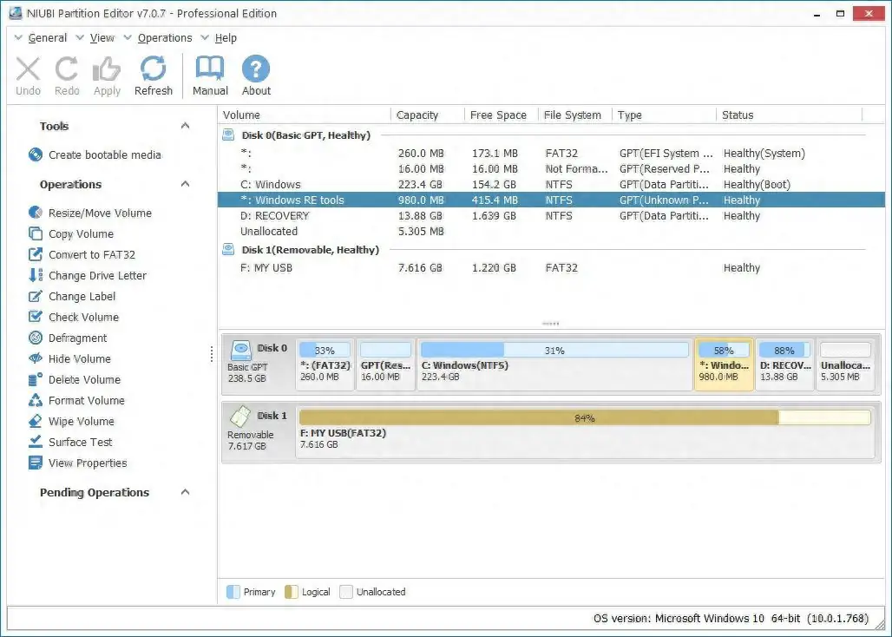Open the View menu
The width and height of the screenshot is (892, 637).
pyautogui.click(x=102, y=37)
